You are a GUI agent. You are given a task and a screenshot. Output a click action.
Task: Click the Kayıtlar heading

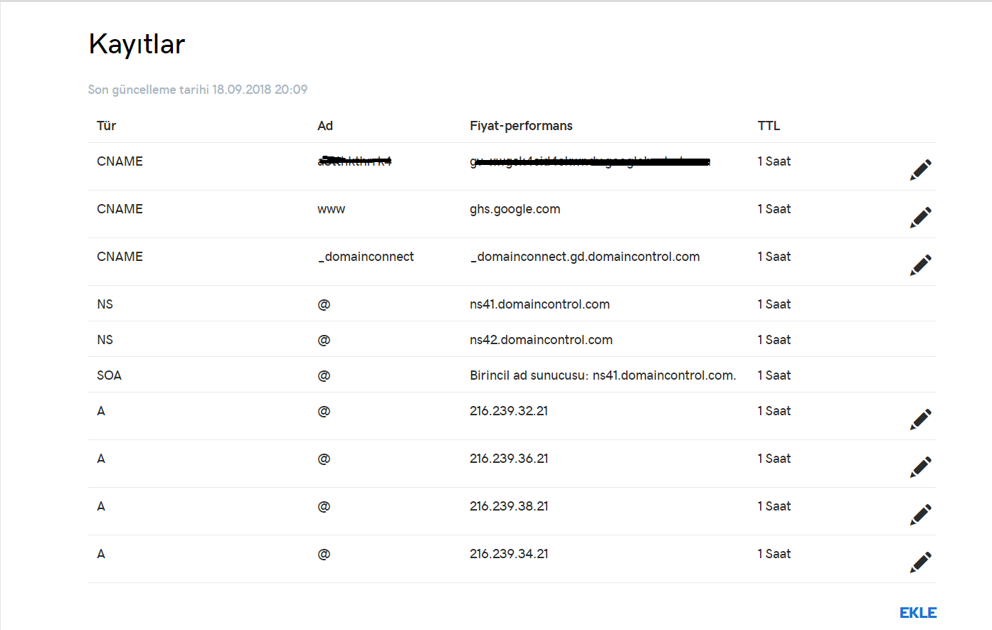coord(137,44)
